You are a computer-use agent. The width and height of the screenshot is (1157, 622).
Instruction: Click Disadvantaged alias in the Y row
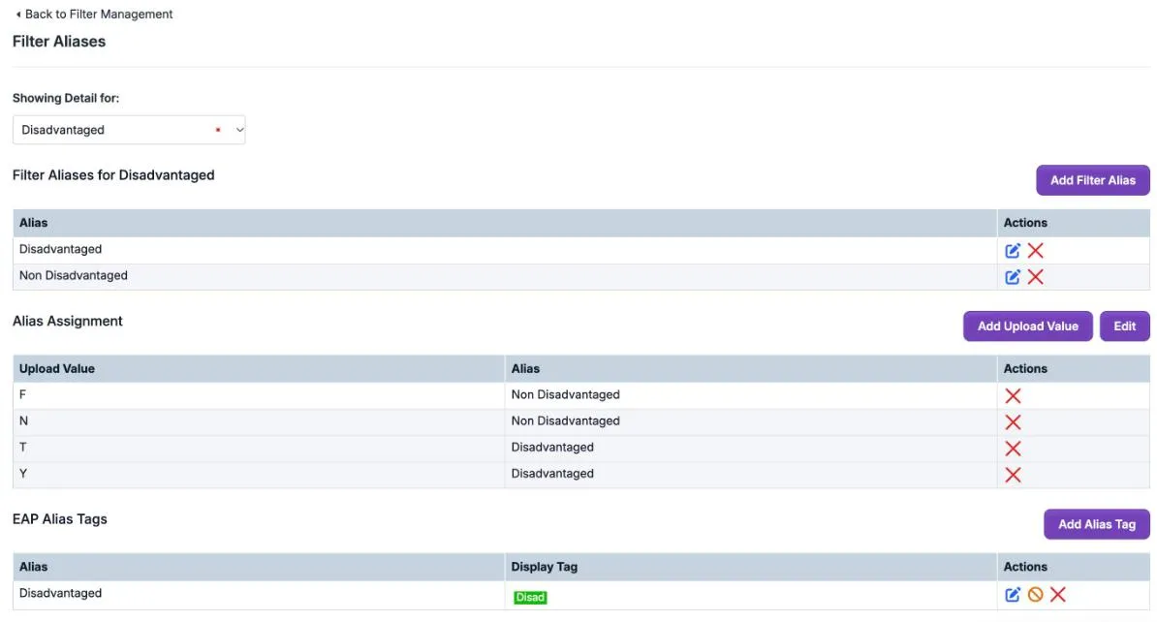click(552, 474)
